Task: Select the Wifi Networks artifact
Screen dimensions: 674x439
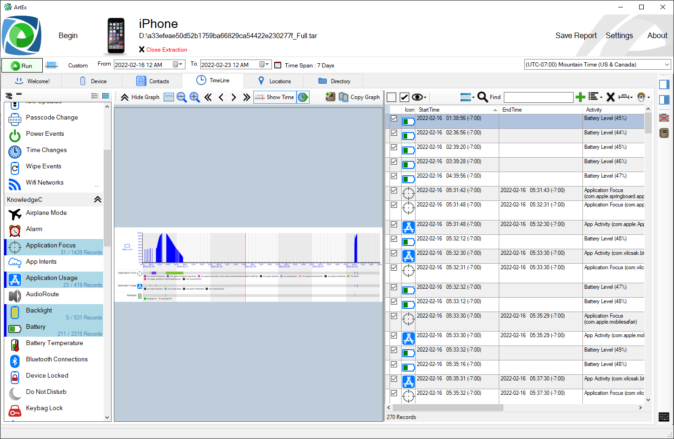Action: click(x=54, y=183)
